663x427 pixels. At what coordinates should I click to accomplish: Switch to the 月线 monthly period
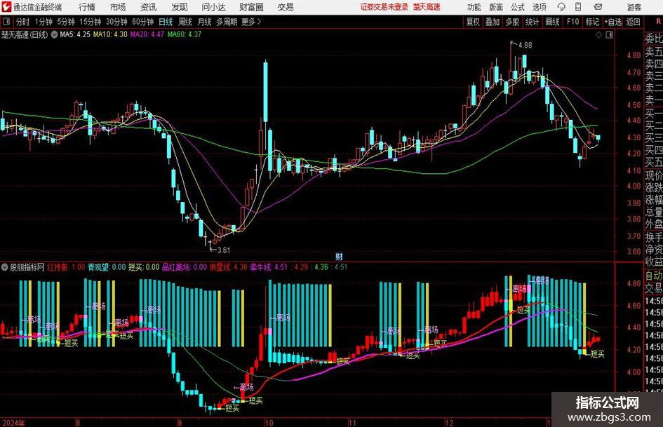204,22
